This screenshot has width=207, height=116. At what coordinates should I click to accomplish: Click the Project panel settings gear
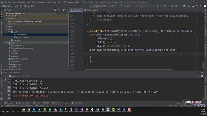64,10
